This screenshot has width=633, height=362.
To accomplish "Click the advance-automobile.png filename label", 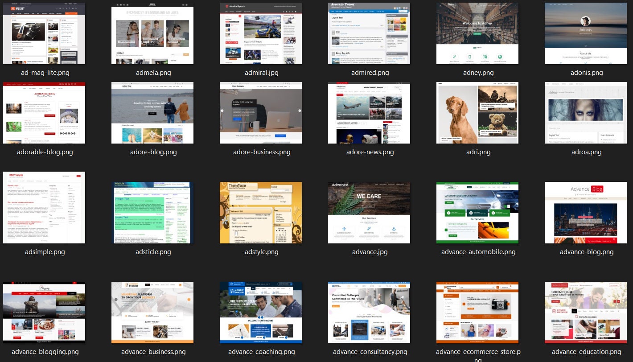I will tap(478, 251).
